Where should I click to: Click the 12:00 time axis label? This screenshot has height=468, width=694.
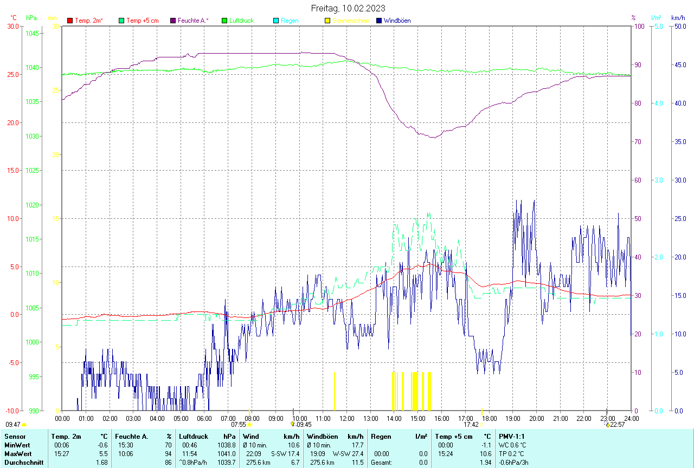pyautogui.click(x=347, y=418)
